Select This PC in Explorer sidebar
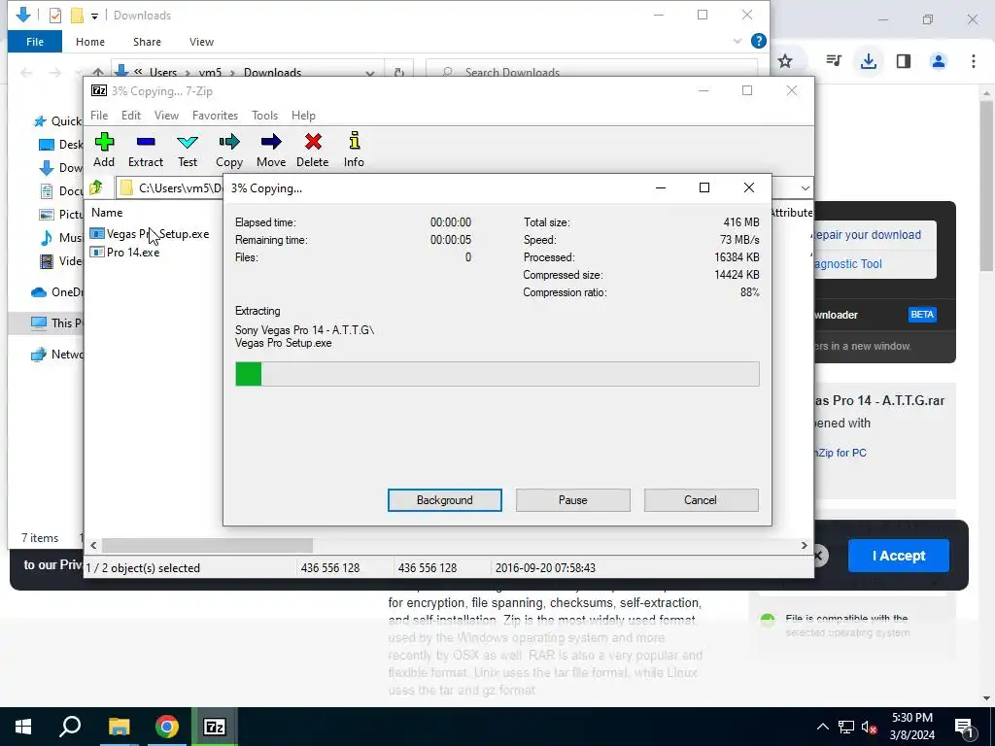The height and width of the screenshot is (746, 995). click(x=47, y=322)
